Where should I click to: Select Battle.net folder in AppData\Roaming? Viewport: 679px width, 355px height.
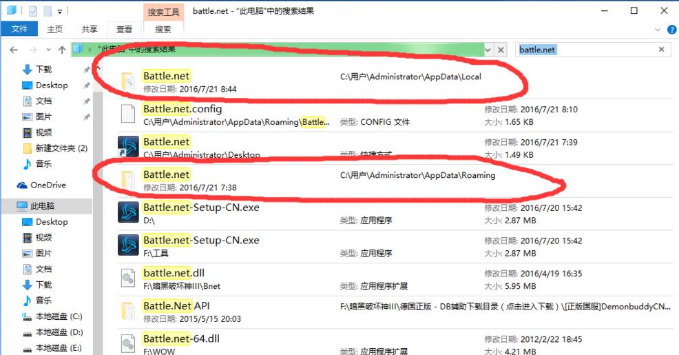[128, 180]
